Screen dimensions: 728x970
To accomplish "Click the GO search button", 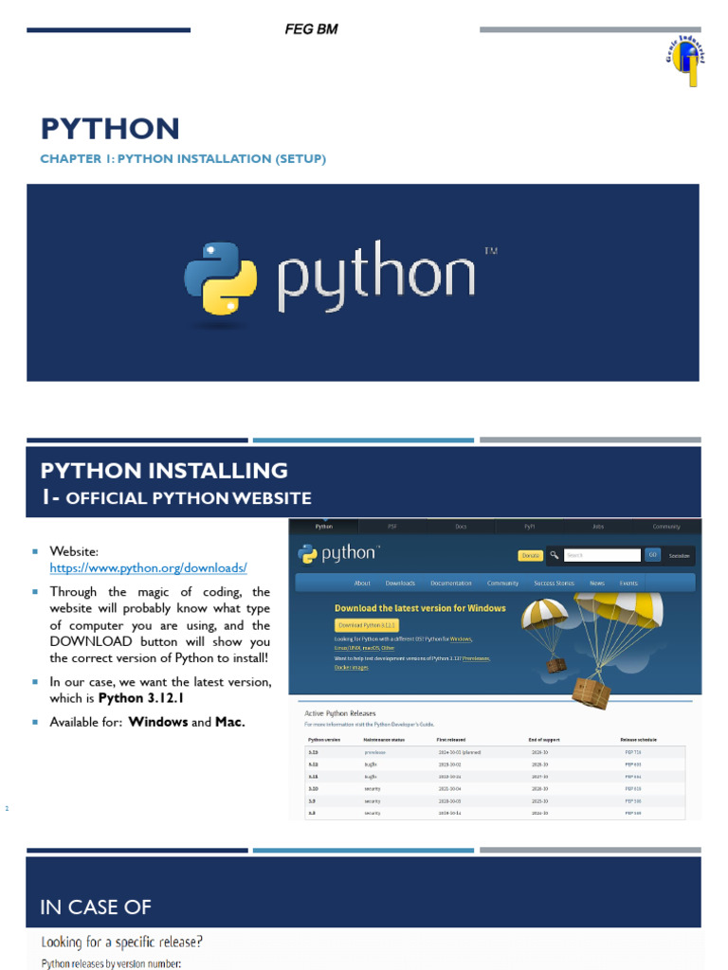I will 652,555.
